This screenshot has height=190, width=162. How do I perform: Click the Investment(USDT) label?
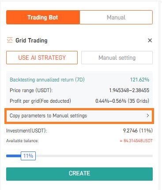[26, 131]
